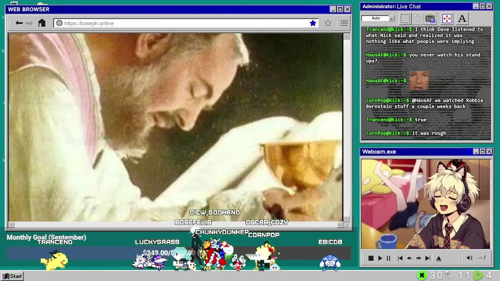
Task: Click the Cozy icon in the tray
Action: (x=449, y=275)
